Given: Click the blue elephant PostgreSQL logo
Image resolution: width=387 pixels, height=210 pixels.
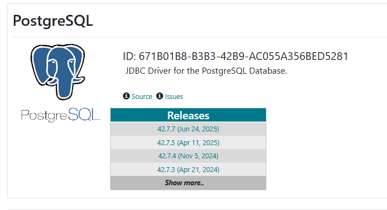Looking at the screenshot, I should 58,72.
